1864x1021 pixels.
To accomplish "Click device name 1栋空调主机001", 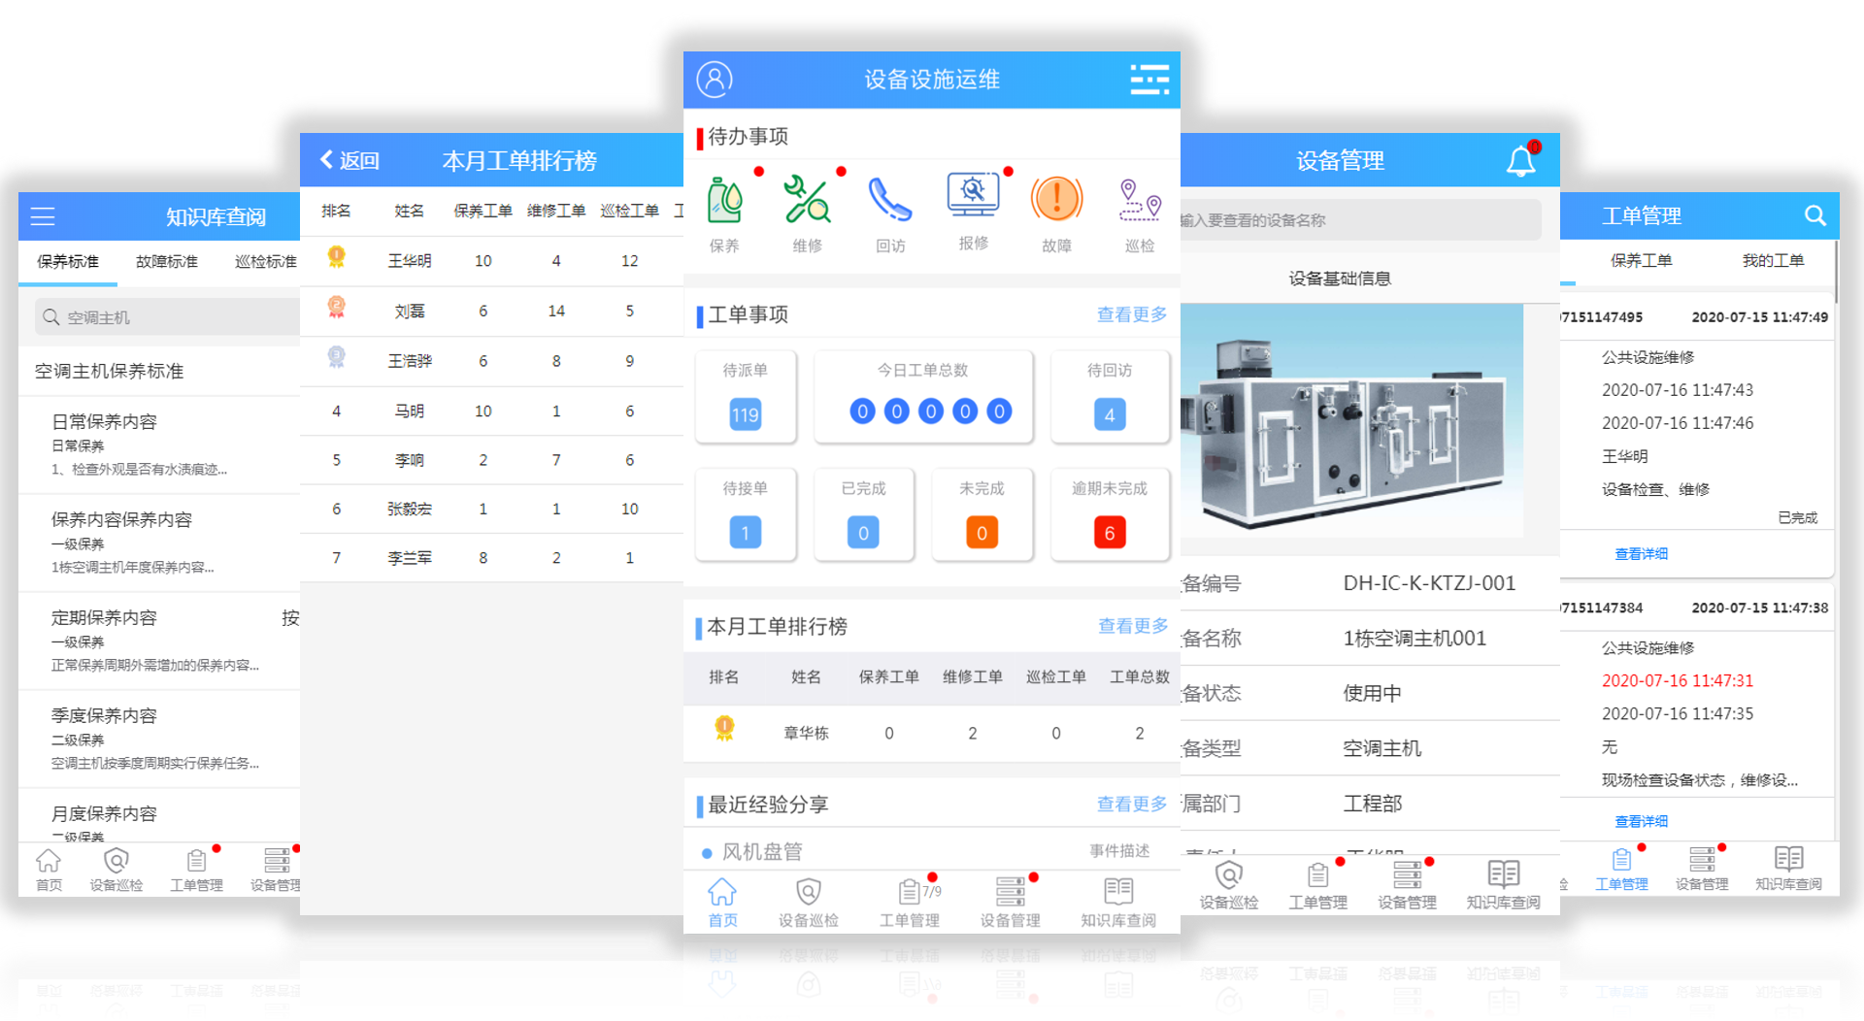I will coord(1415,638).
